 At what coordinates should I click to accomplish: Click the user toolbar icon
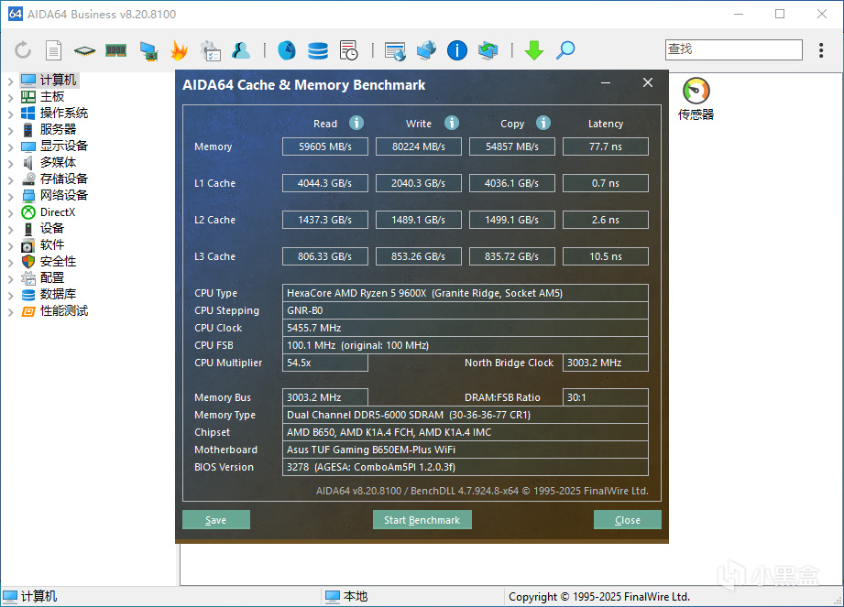[x=241, y=50]
